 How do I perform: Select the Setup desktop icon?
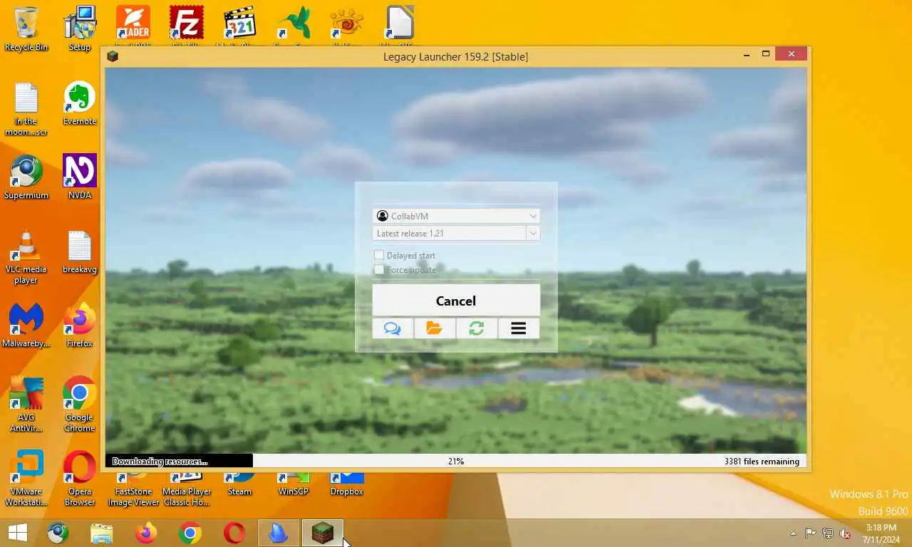(x=80, y=28)
